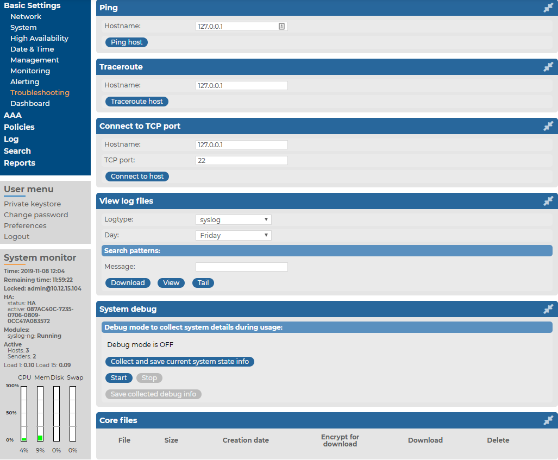Screen dimensions: 558x460
Task: Go to High Availability settings
Action: [x=39, y=39]
